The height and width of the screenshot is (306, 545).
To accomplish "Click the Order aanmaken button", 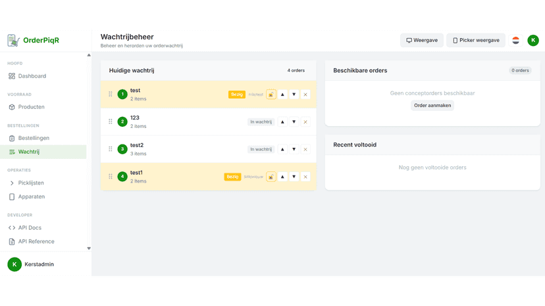I will coord(432,106).
